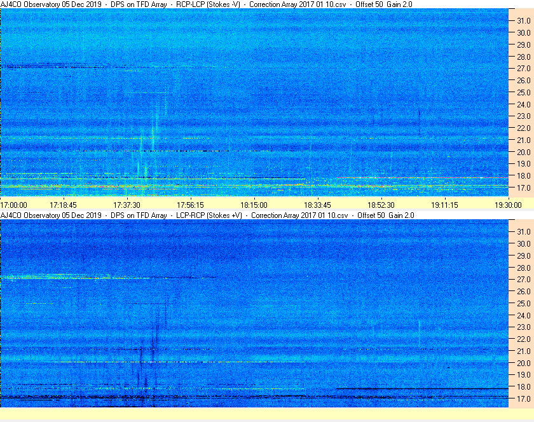Click the 18:33:45 time axis label
Screen dimensions: 534x422
click(x=317, y=205)
